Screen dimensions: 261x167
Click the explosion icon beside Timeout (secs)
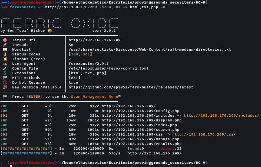(5, 59)
